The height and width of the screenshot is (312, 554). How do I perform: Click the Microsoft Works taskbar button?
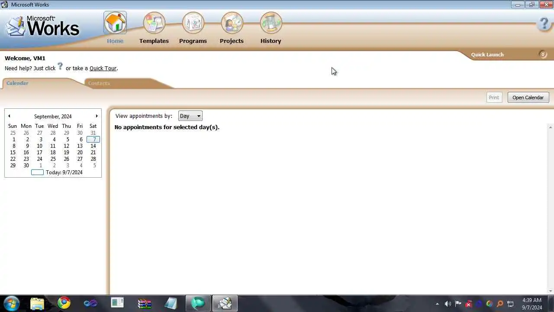point(225,303)
